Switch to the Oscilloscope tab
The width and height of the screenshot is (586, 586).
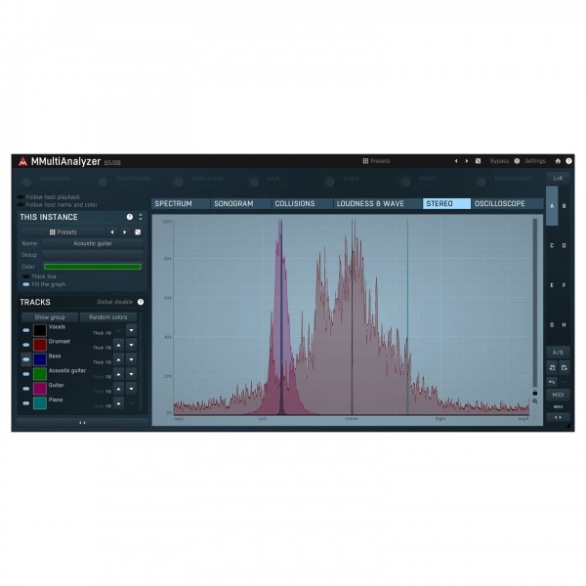507,204
